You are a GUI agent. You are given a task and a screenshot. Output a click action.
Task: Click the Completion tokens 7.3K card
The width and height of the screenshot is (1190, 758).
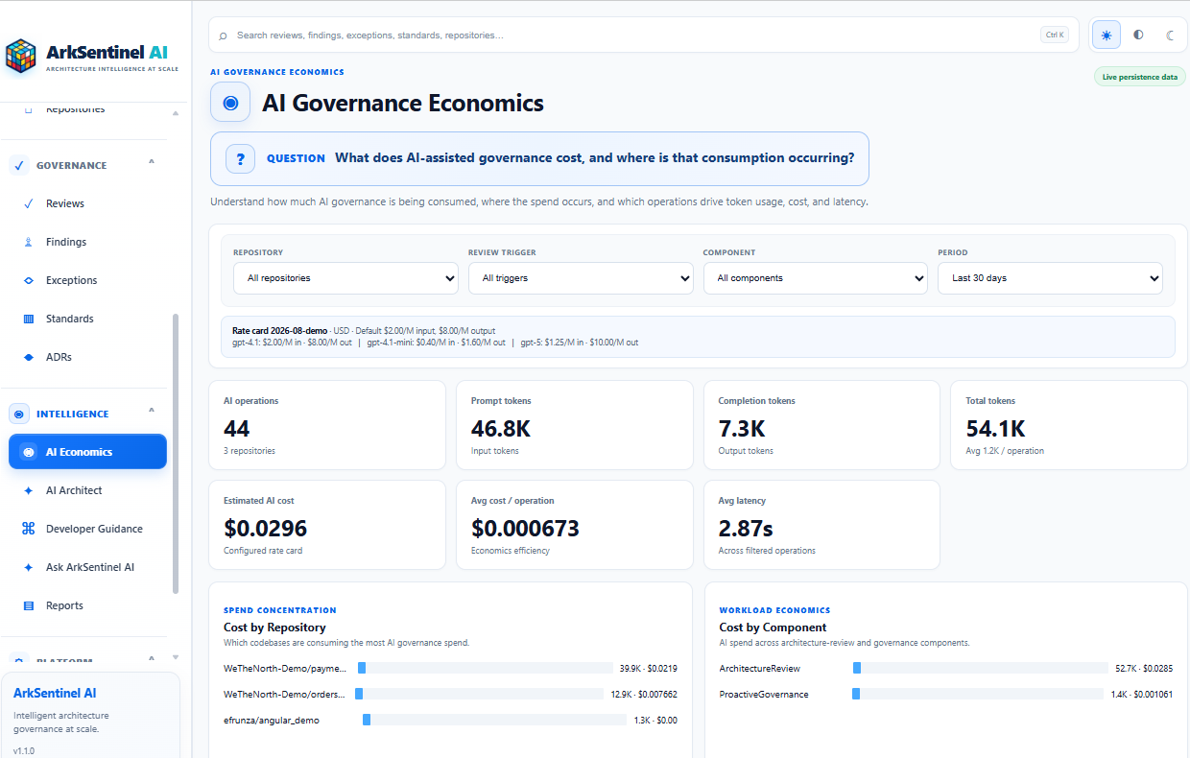(x=821, y=425)
